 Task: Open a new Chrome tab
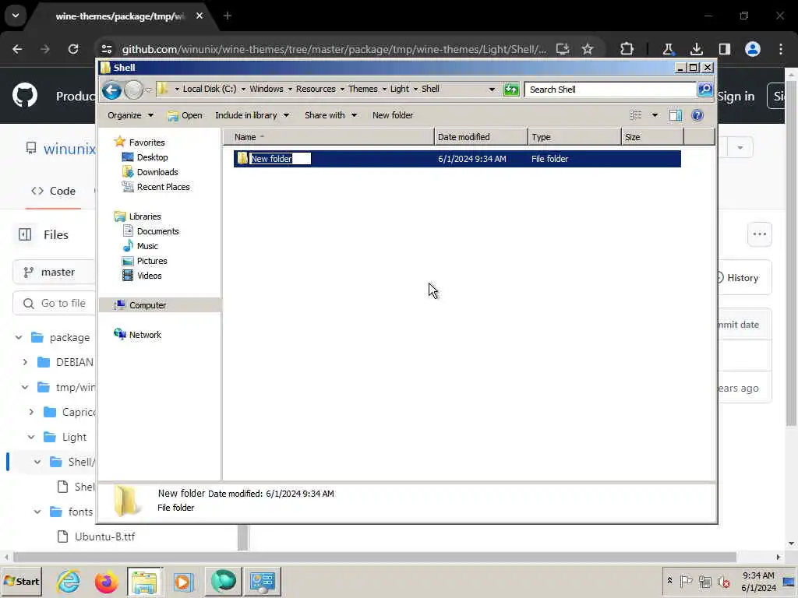point(228,16)
